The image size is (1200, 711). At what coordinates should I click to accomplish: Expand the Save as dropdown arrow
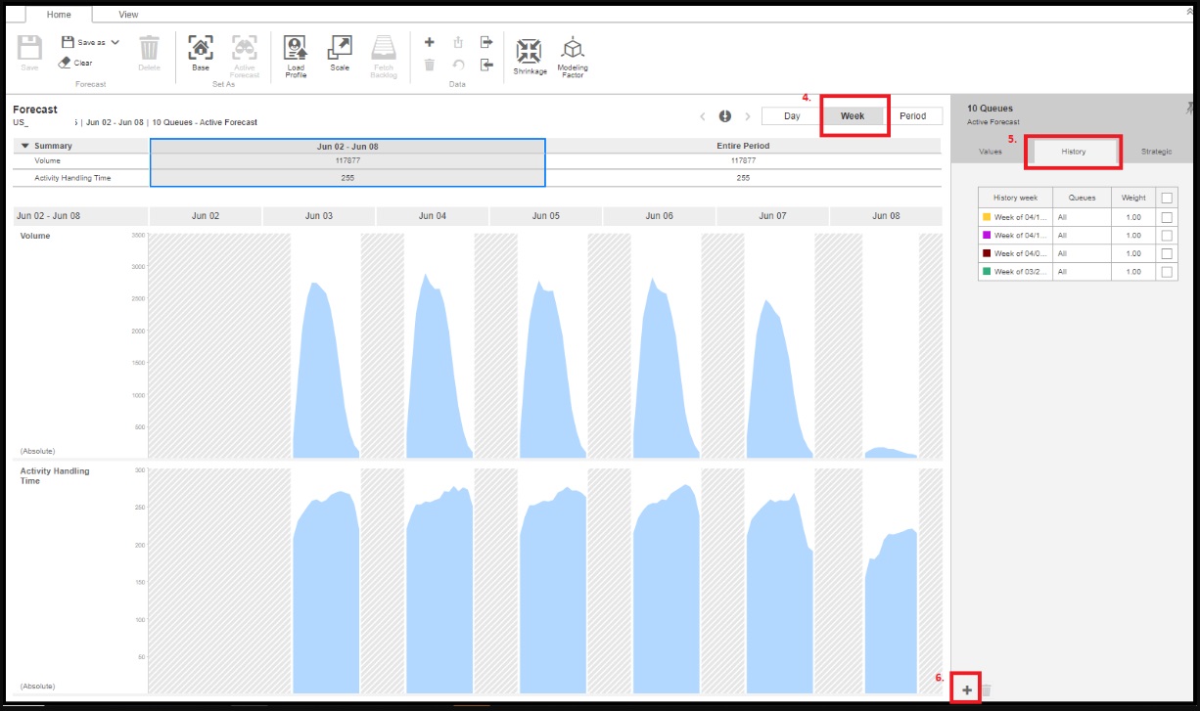pos(115,43)
